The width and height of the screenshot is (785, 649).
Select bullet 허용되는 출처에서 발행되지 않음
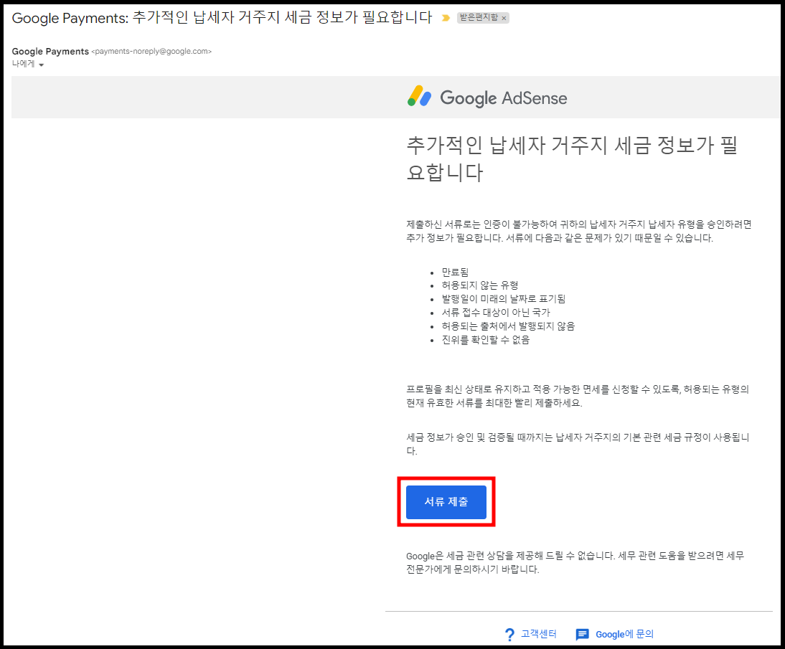(x=508, y=326)
